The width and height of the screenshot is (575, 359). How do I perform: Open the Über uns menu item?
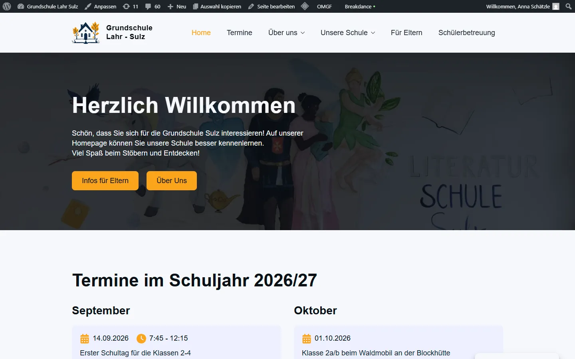283,33
